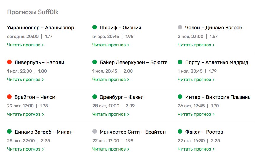Click green status dot beside Факел – Ростов
Screen dimensions: 262x160
(x=180, y=132)
